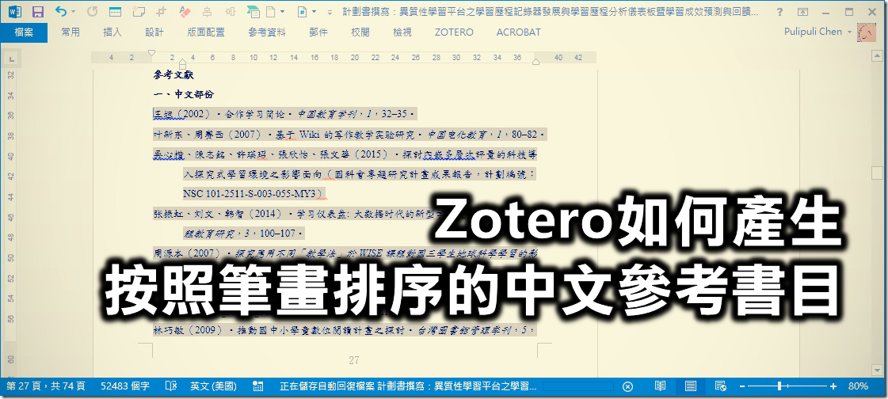The image size is (888, 399).
Task: Open the ACROBAT ribbon tab
Action: (518, 32)
